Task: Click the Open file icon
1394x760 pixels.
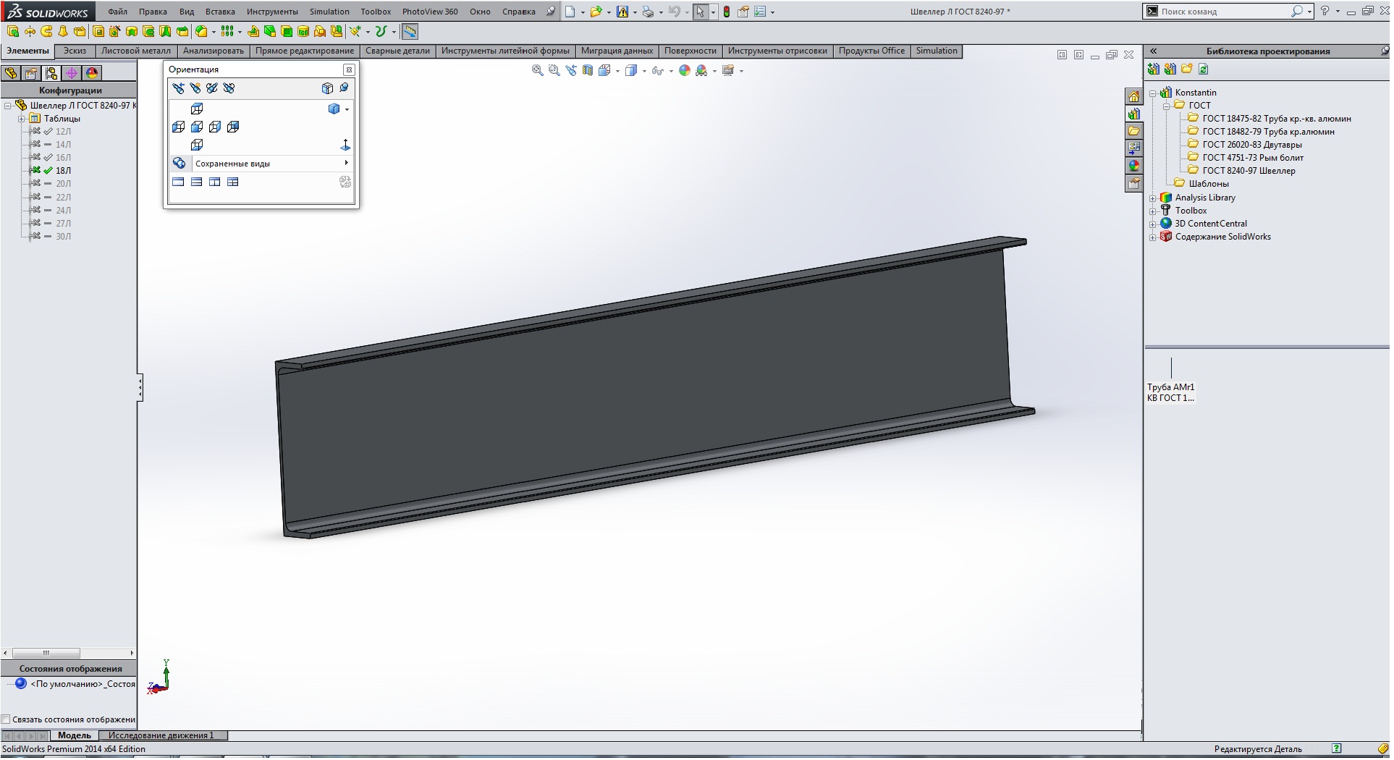Action: [x=595, y=12]
